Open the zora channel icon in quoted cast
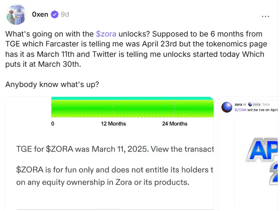Screen dimensions: 280x211 tap(251, 105)
